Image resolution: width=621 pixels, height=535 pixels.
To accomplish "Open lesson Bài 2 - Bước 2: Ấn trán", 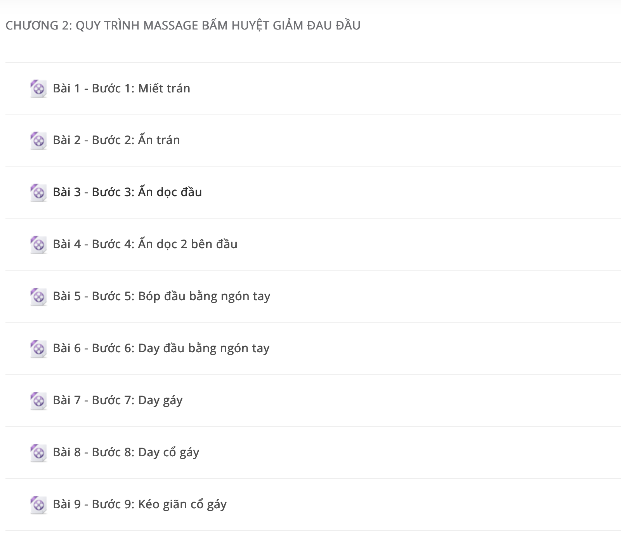I will 116,140.
